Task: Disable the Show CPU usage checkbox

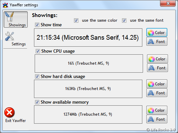Action: click(38, 51)
